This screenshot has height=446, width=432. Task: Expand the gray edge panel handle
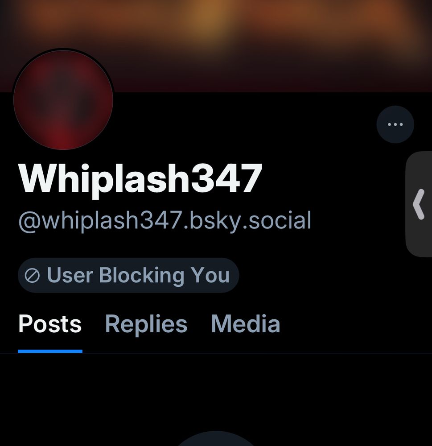coord(419,204)
